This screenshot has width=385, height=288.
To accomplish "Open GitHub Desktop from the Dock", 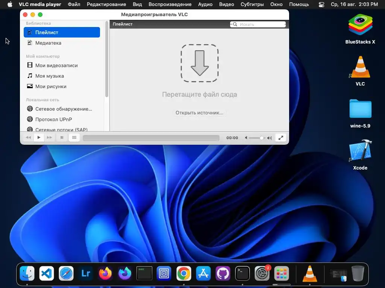I will (223, 273).
